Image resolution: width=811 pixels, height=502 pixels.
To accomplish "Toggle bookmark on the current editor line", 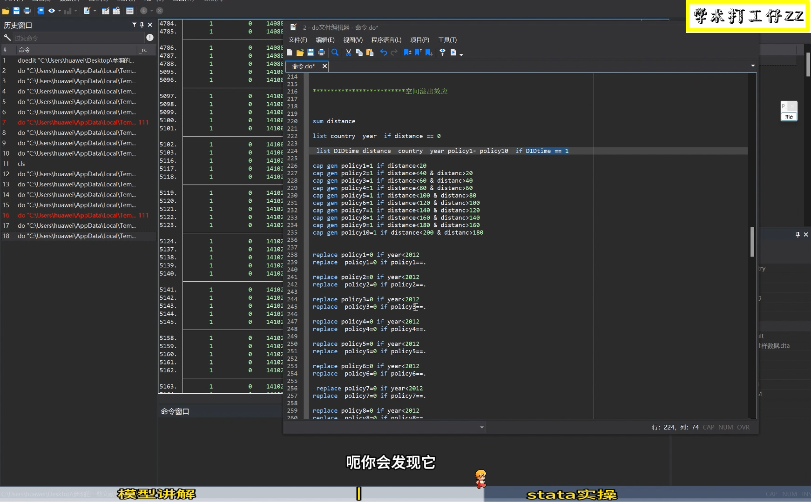I will point(407,53).
